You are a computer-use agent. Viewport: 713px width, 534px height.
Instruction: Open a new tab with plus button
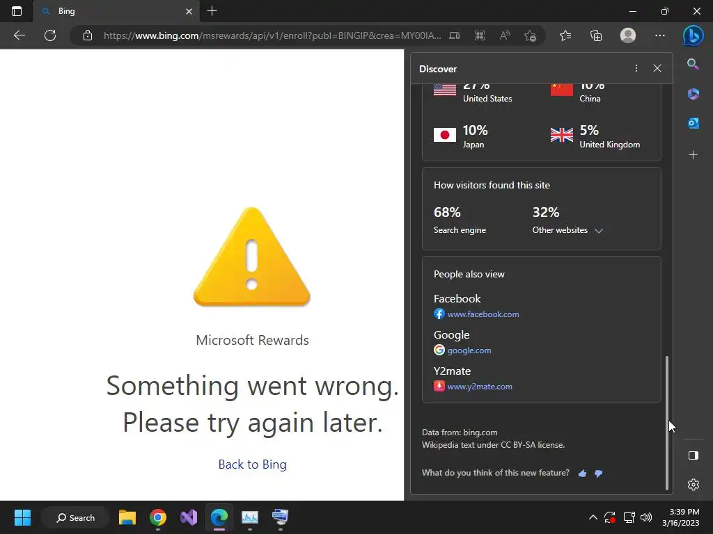212,11
